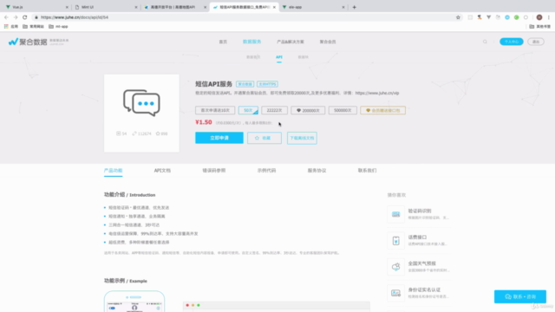This screenshot has width=555, height=312.
Task: Click the Vue devtools extension icon
Action: (488, 17)
